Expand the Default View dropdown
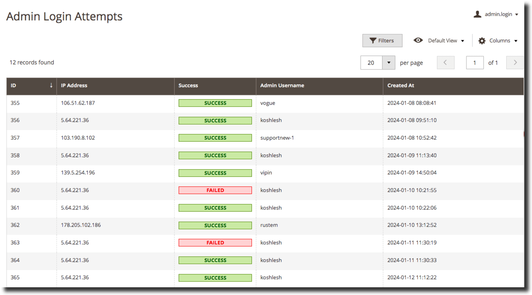This screenshot has height=295, width=532. point(446,41)
